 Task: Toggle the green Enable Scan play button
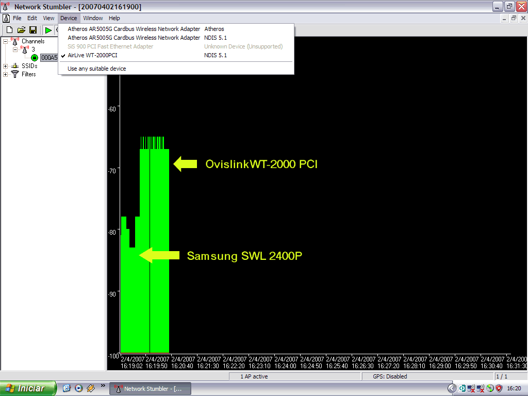click(x=48, y=30)
